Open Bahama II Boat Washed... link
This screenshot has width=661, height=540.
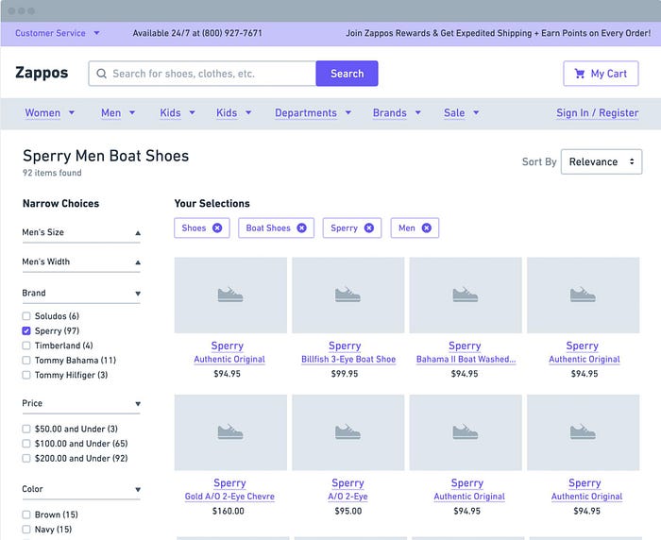tap(466, 360)
